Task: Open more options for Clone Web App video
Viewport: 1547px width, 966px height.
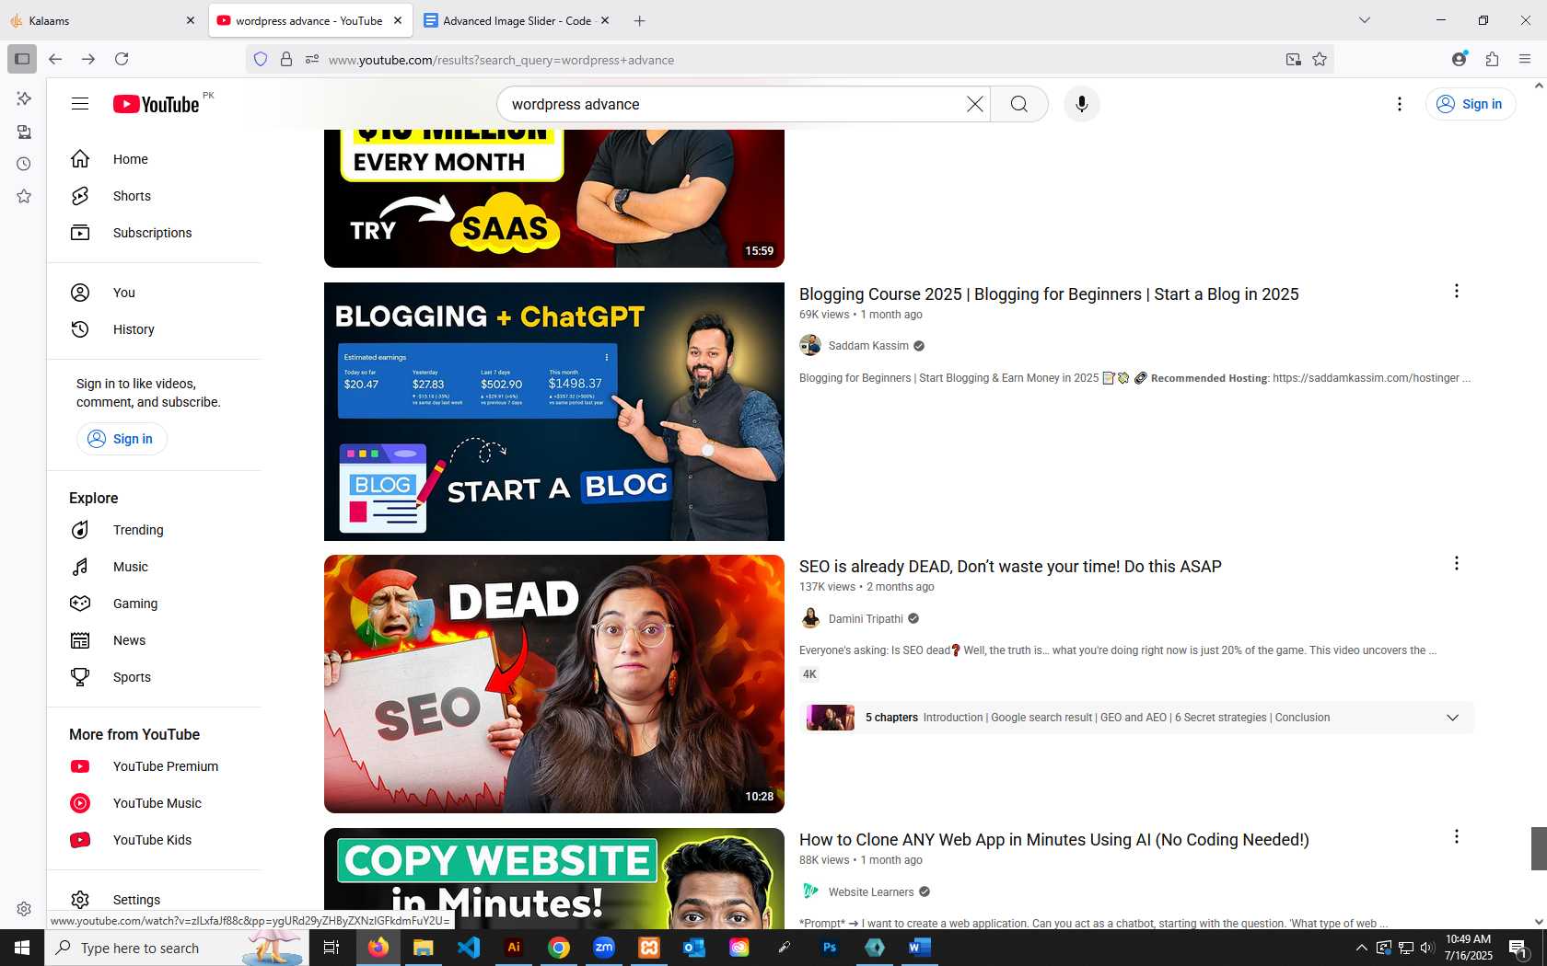Action: pos(1456,837)
